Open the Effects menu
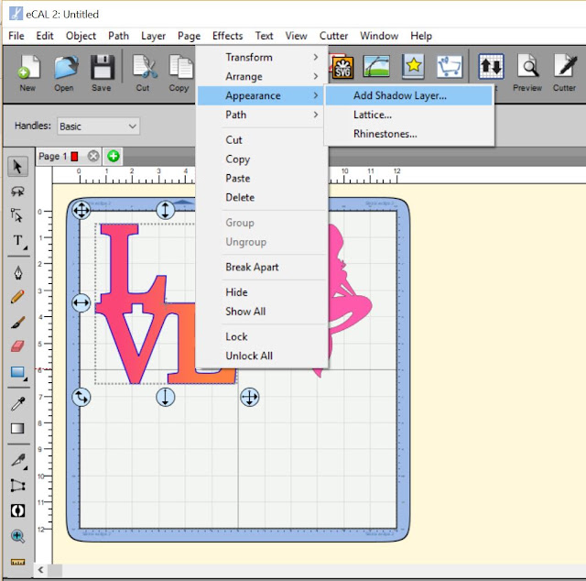This screenshot has width=586, height=581. point(228,36)
